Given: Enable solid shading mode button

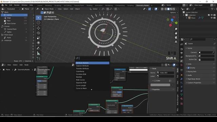Looking at the screenshot, I should (x=168, y=9).
